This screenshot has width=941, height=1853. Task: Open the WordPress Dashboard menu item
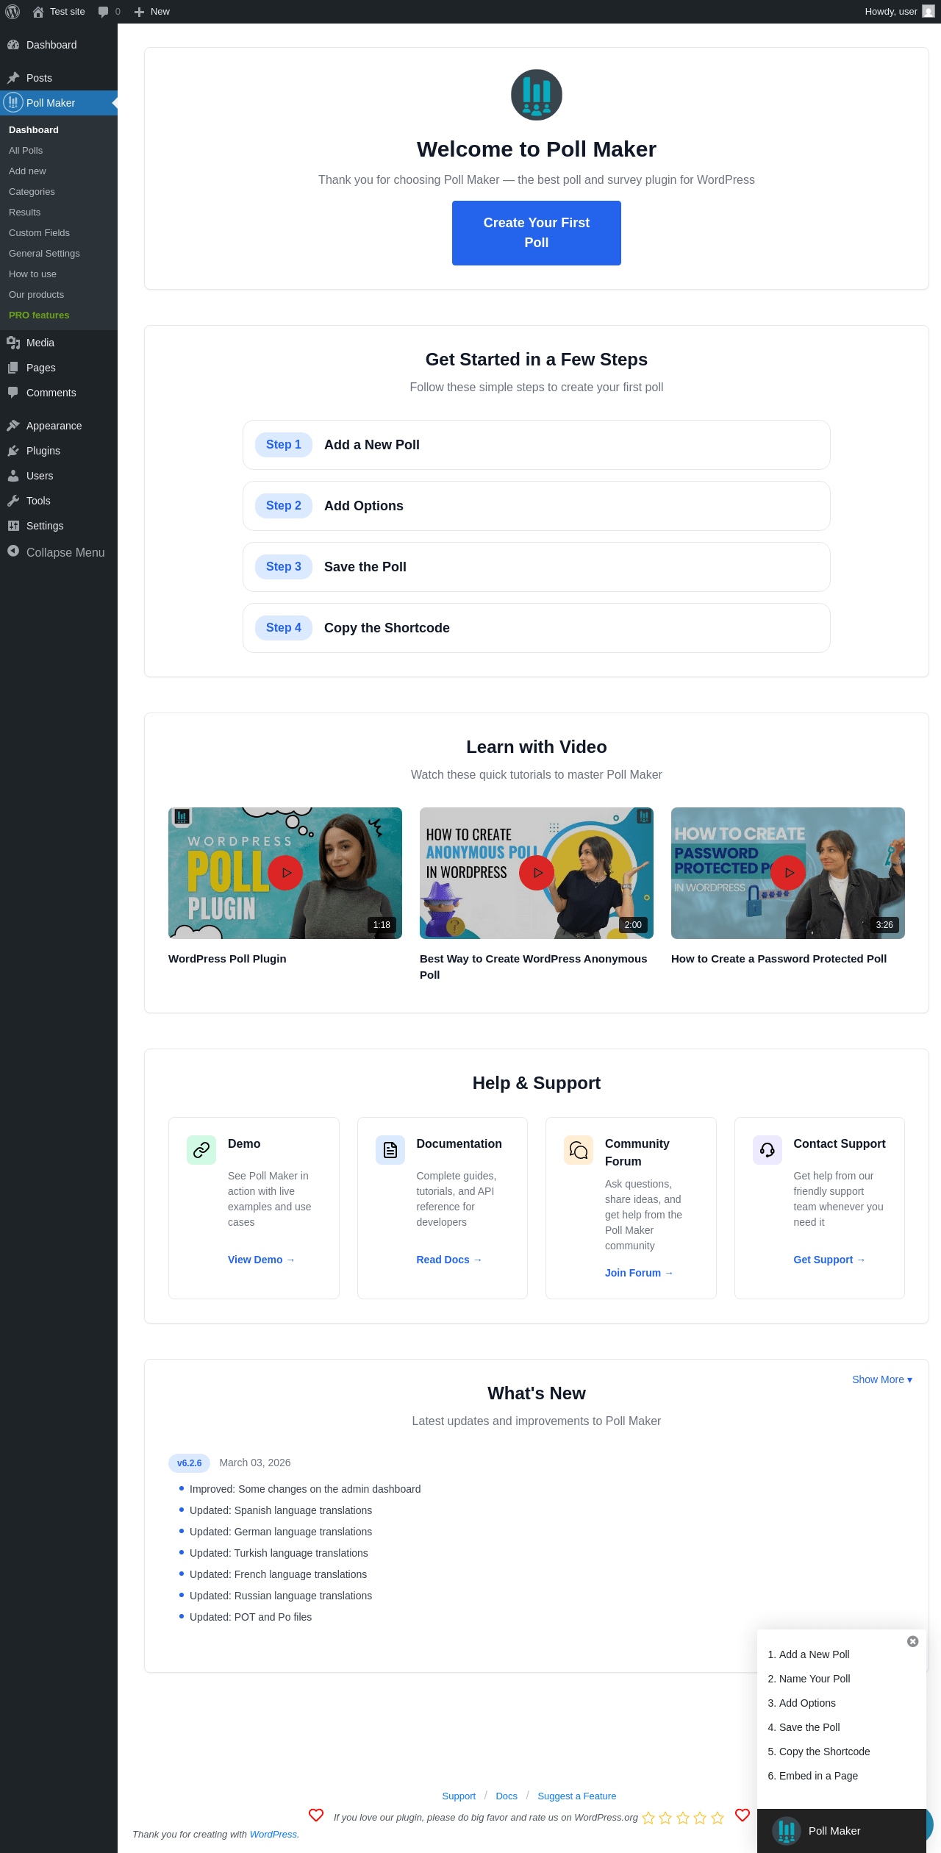click(x=59, y=45)
